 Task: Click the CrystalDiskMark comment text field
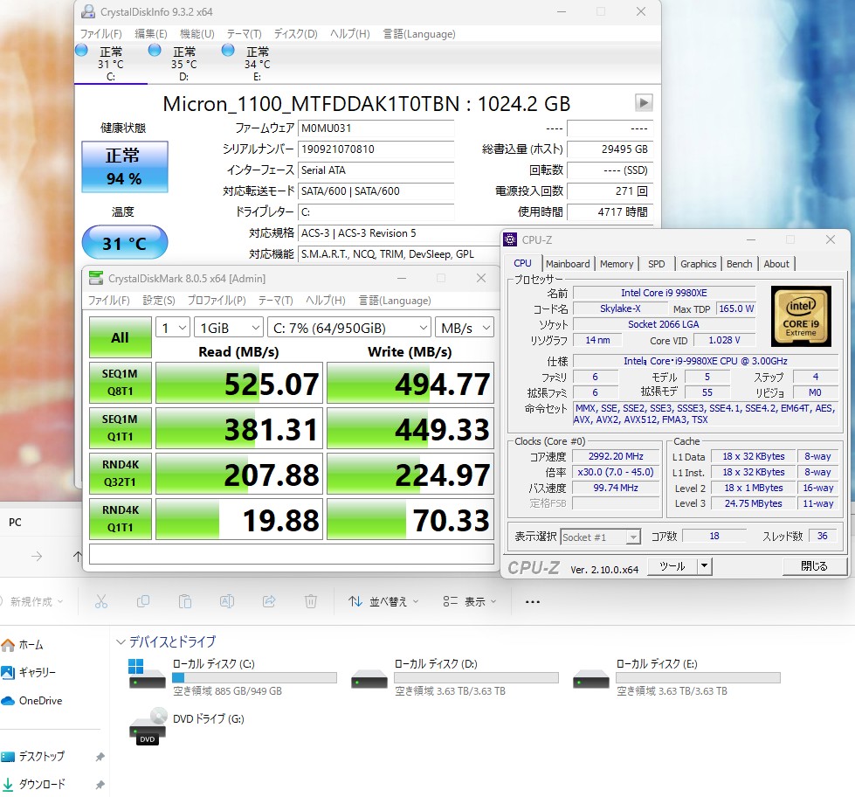(291, 554)
